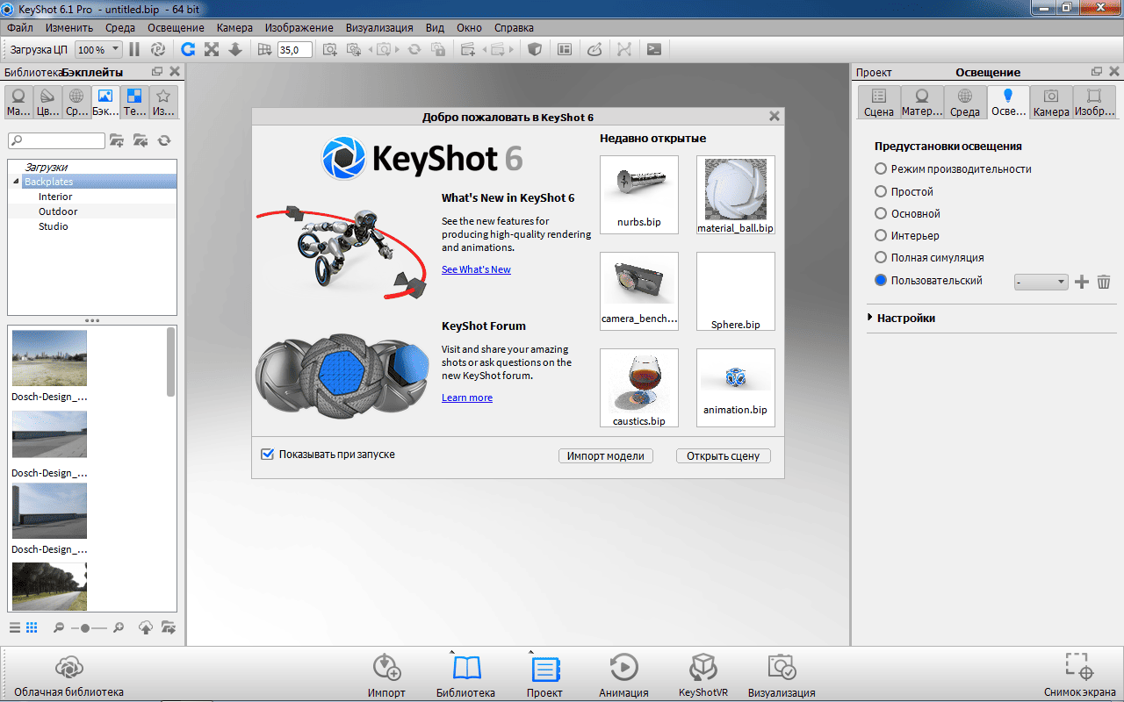The height and width of the screenshot is (702, 1124).
Task: Close the welcome dialog
Action: [x=774, y=116]
